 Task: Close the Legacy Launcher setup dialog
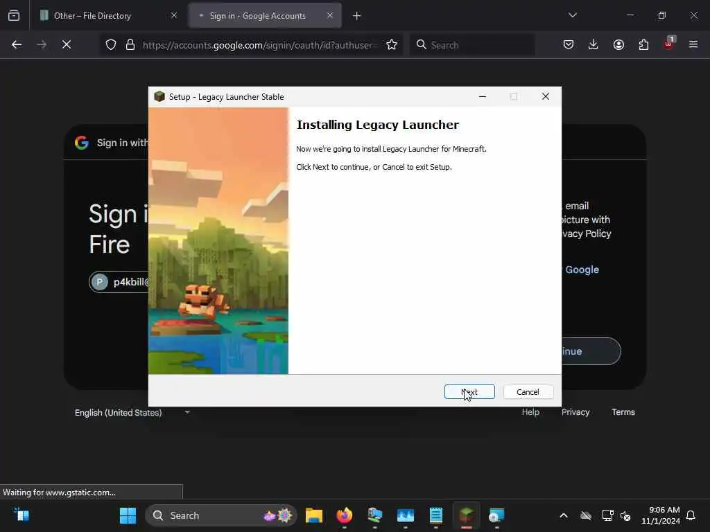point(546,96)
